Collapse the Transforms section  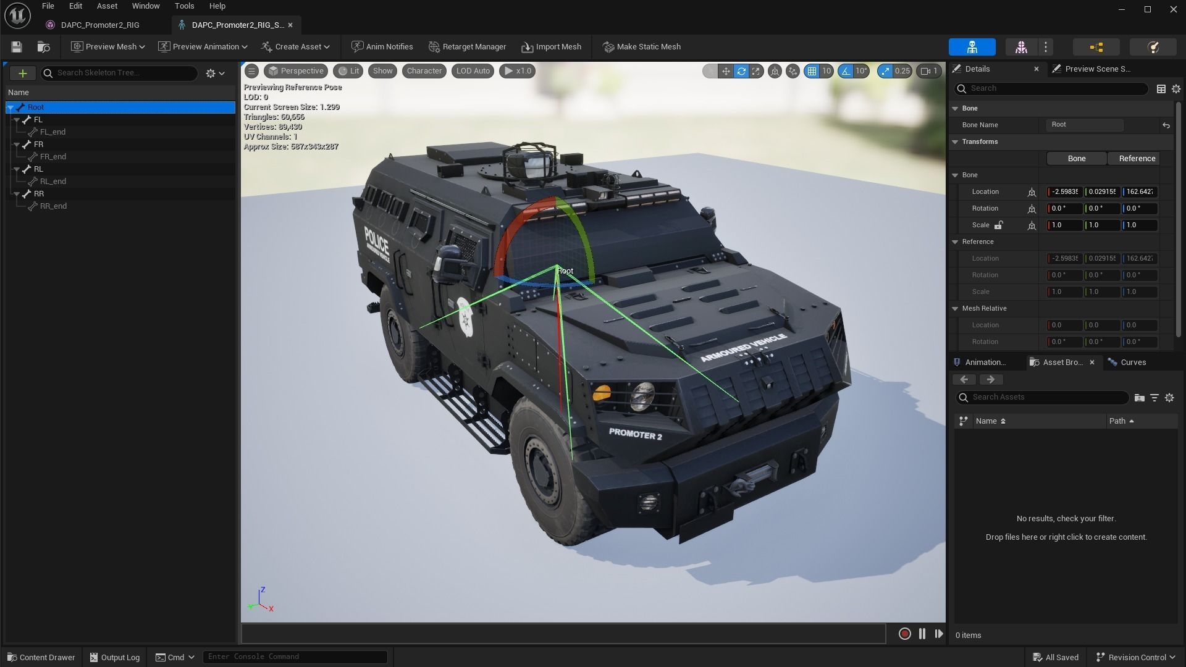[x=955, y=142]
